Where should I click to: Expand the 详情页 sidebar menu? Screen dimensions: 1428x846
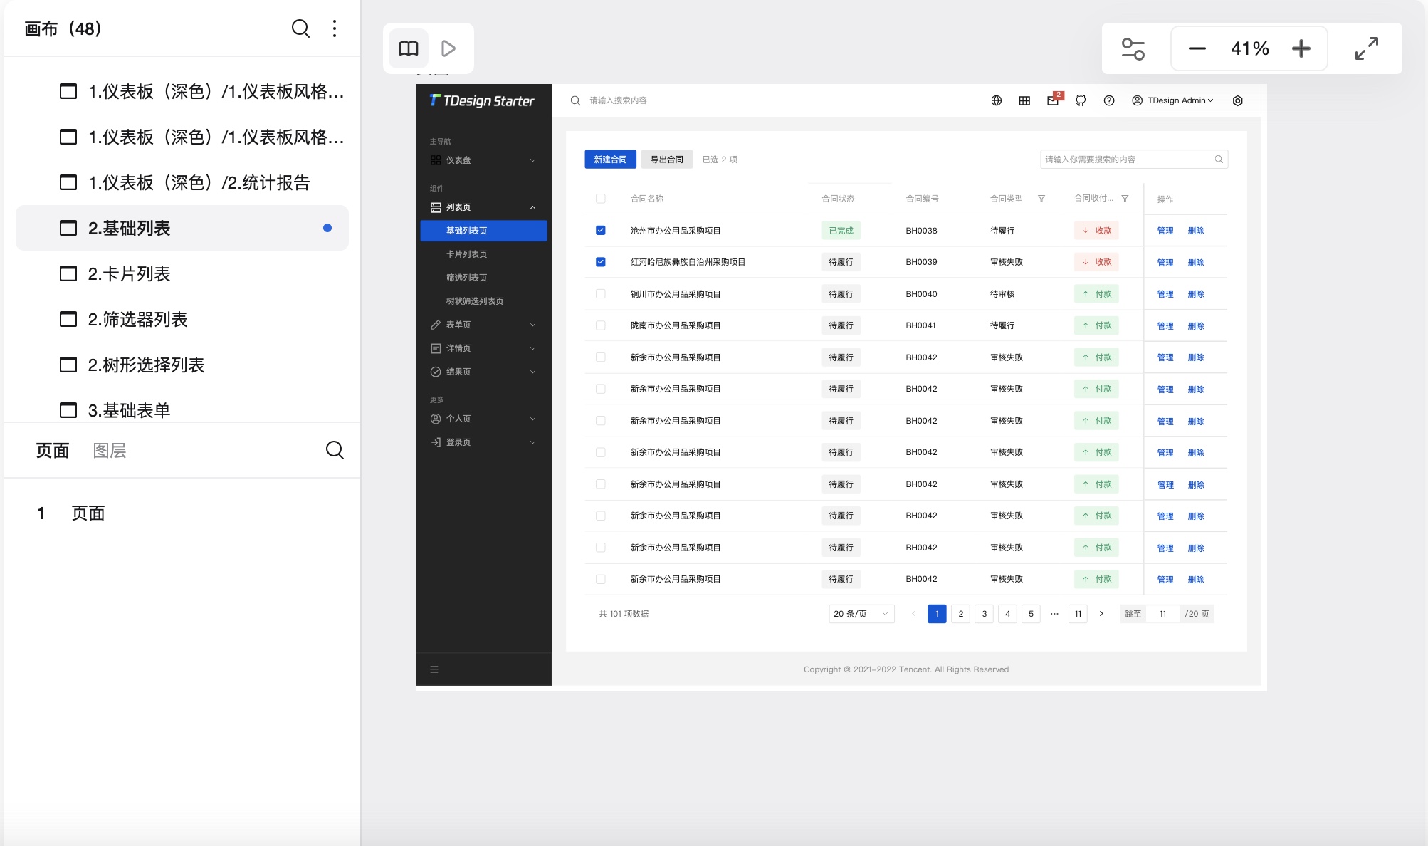[x=483, y=348]
